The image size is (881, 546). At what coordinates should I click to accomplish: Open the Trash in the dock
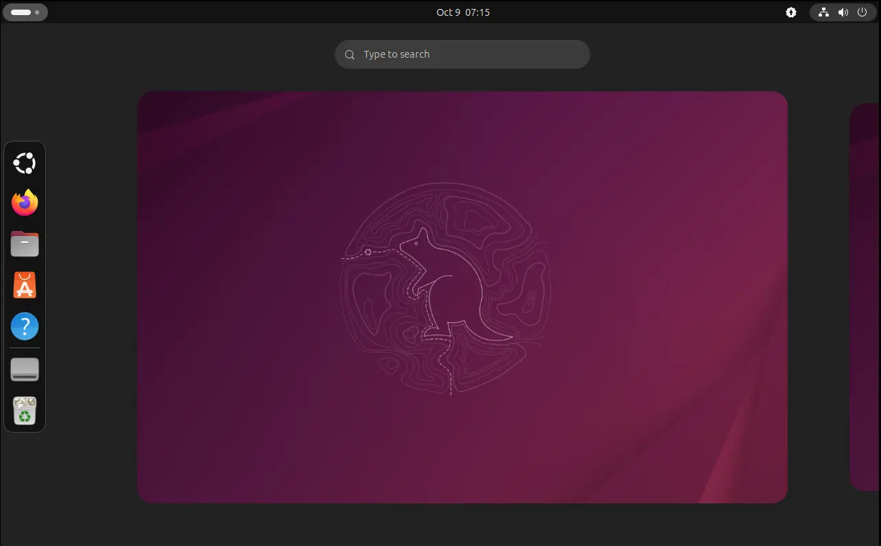pyautogui.click(x=25, y=411)
